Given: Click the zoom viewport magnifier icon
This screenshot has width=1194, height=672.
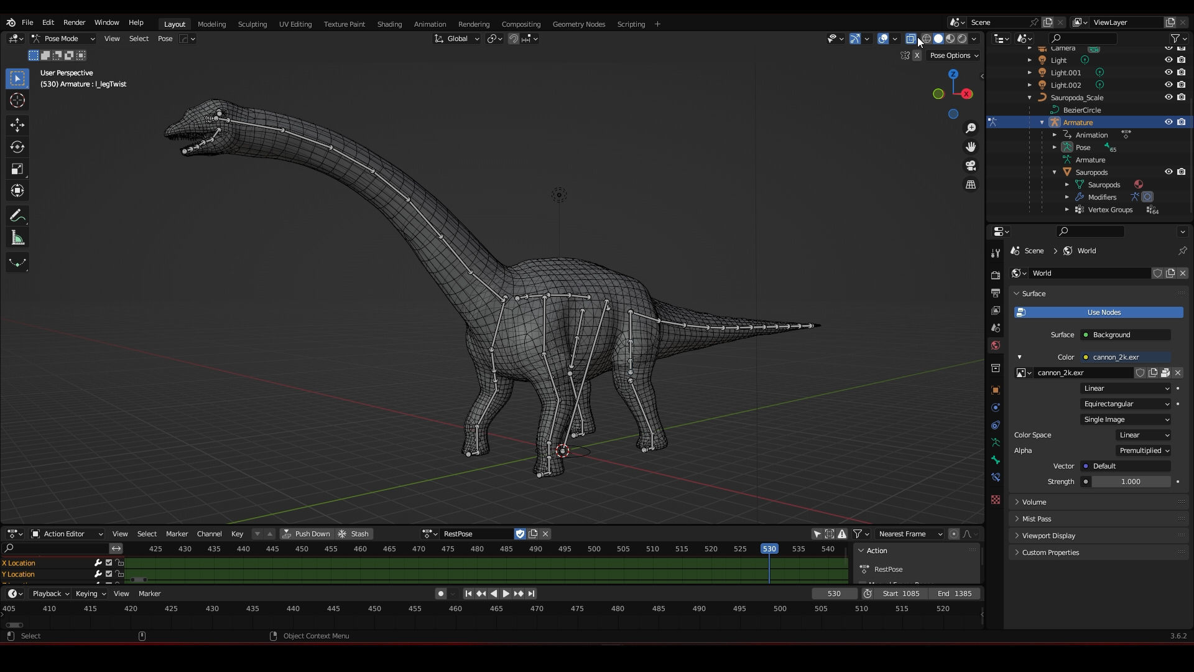Looking at the screenshot, I should pos(971,128).
